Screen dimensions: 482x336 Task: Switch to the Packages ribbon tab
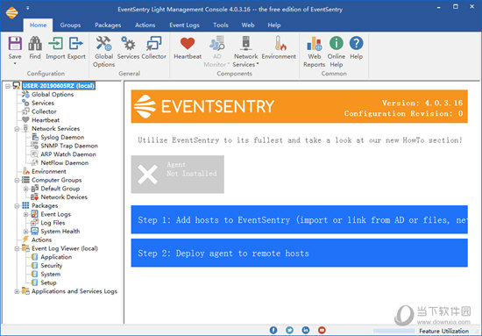tap(108, 25)
